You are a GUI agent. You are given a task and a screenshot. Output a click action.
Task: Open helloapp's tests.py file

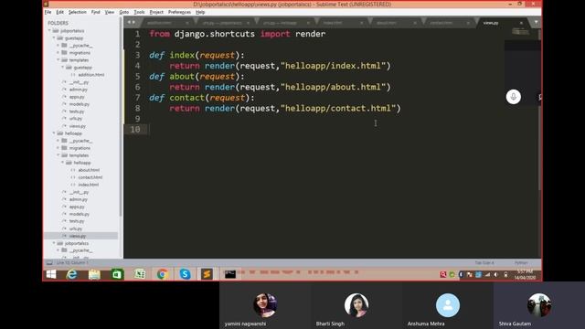(77, 221)
